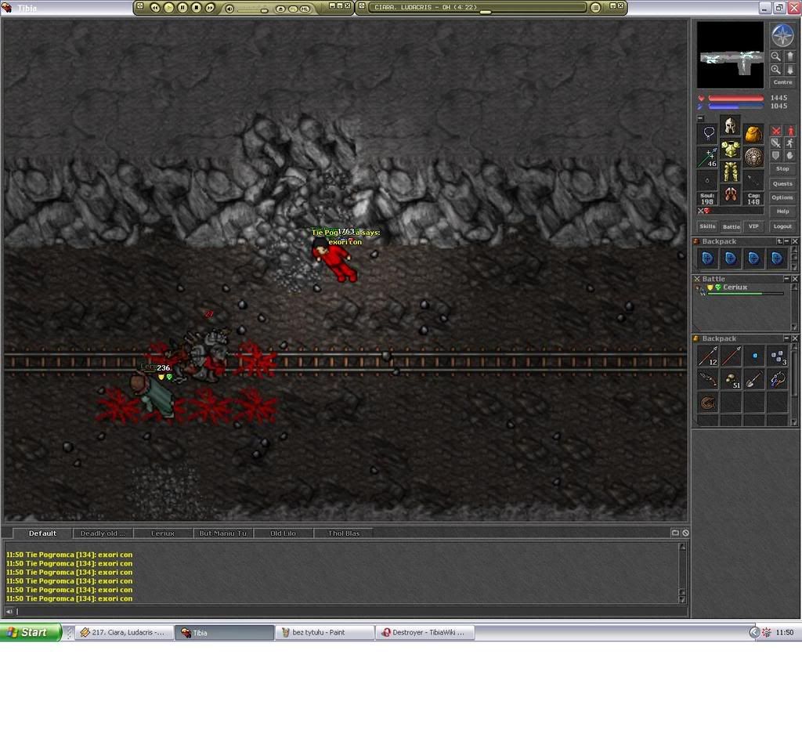Viewport: 802px width, 752px height.
Task: Click the Centre button under the minimap
Action: tap(782, 82)
